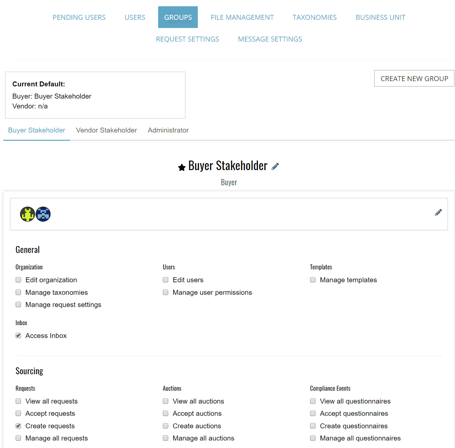Switch to Taxonomies tab
The width and height of the screenshot is (455, 448).
[x=315, y=17]
